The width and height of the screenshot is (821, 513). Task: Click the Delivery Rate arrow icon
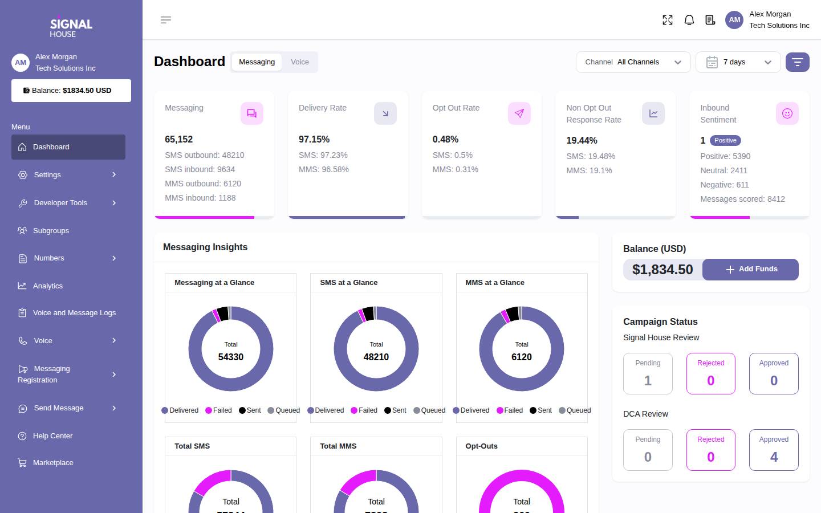[x=385, y=113]
